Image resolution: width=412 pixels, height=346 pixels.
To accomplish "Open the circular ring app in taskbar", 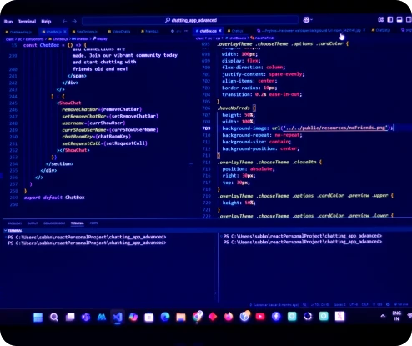I will point(308,316).
